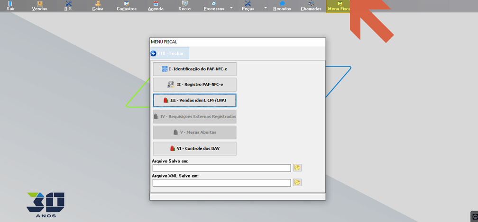This screenshot has height=222, width=478.
Task: Open the Caixa toolbar item
Action: (98, 6)
